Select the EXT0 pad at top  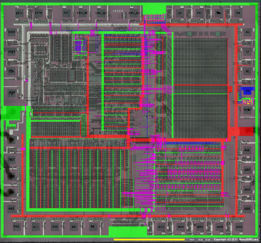[x=38, y=13]
